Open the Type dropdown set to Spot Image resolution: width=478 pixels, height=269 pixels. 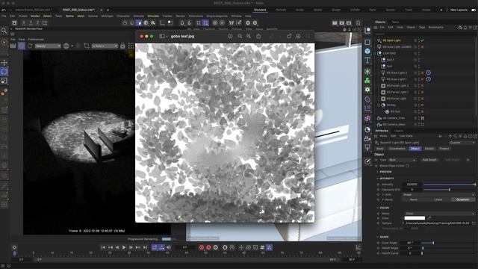[402, 160]
